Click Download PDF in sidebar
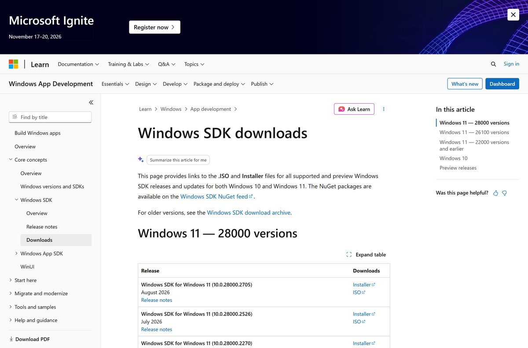Viewport: 528px width, 348px height. click(29, 339)
